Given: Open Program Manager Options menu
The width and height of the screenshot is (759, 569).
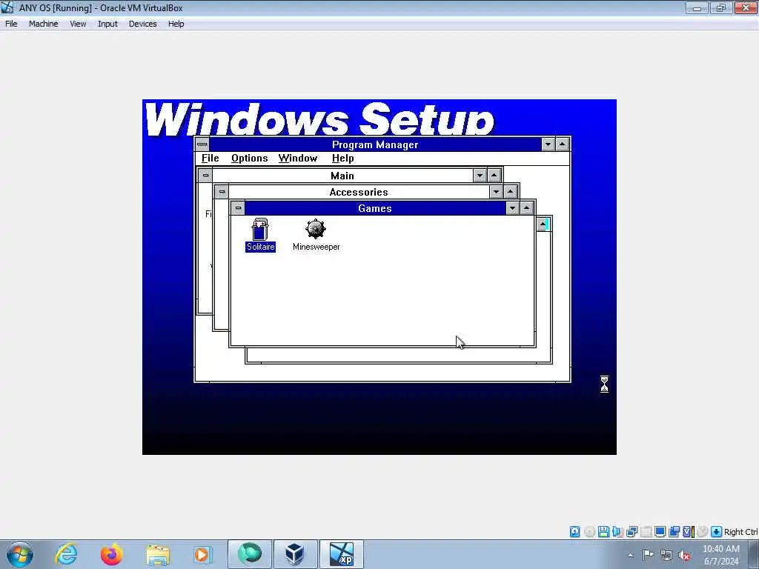Looking at the screenshot, I should [249, 159].
